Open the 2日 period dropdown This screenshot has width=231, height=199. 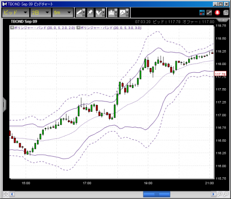click(x=40, y=13)
